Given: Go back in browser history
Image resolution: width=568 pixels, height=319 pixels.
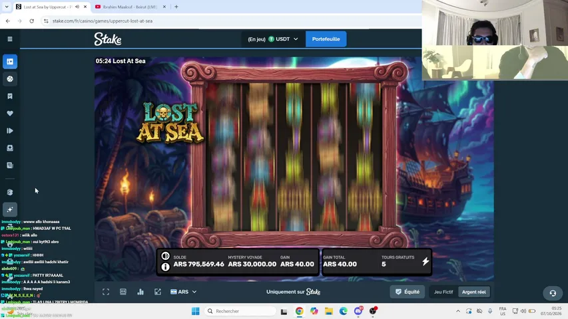Looking at the screenshot, I should coord(8,21).
